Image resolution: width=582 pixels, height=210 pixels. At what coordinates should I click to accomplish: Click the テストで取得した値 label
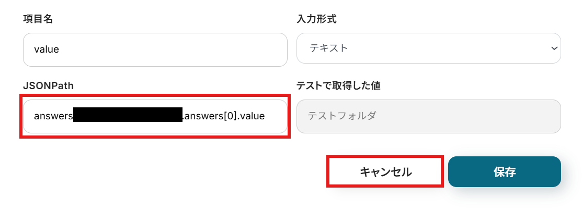point(338,86)
